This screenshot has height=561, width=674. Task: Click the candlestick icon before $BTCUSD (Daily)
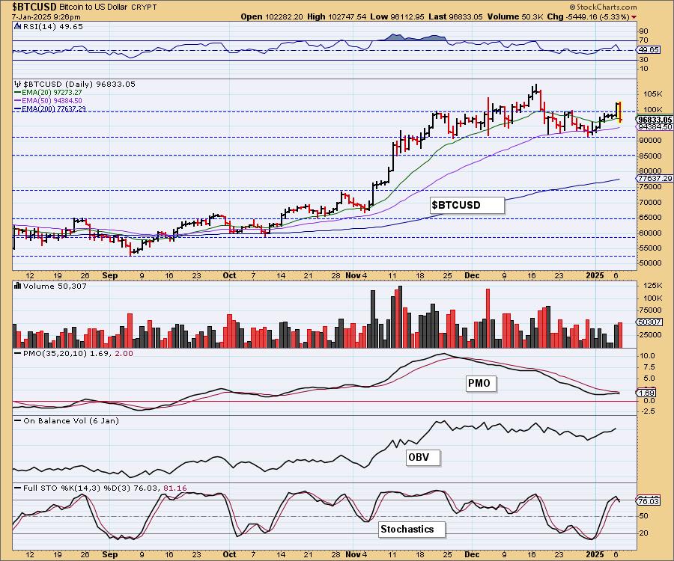tap(18, 84)
